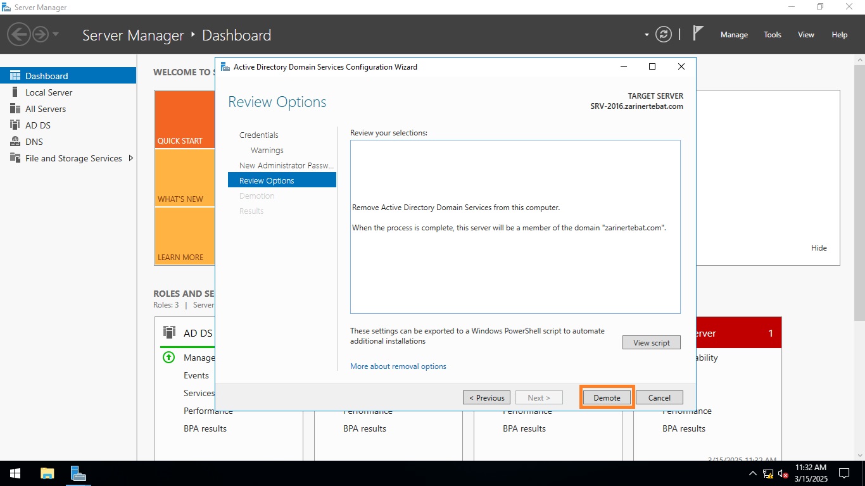Open the View menu
The height and width of the screenshot is (486, 865).
[806, 35]
